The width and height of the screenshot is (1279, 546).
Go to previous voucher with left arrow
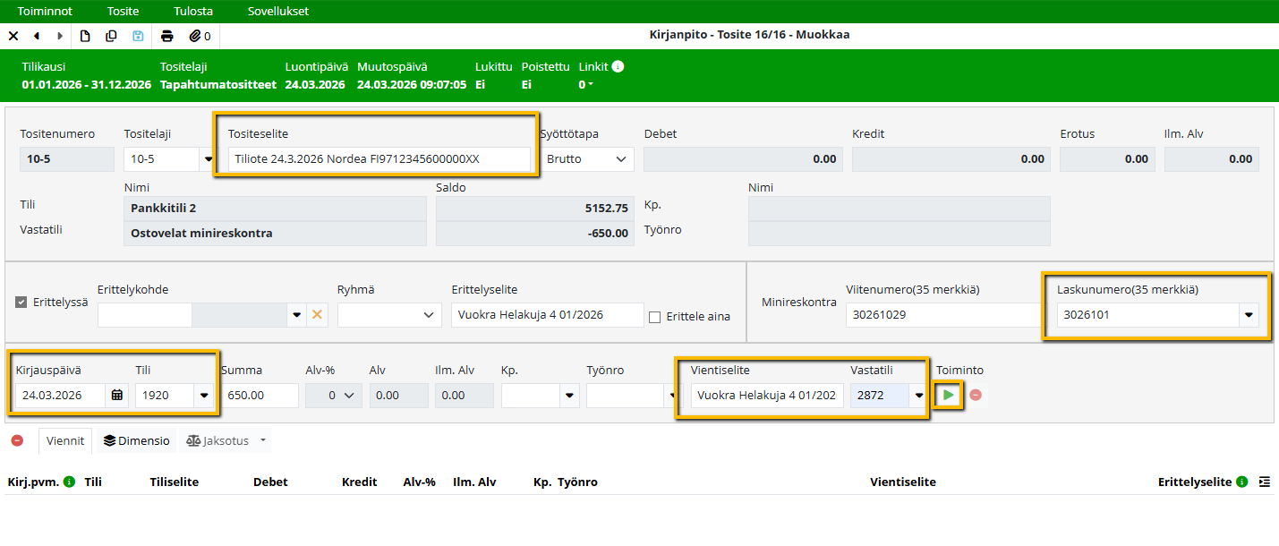point(37,37)
